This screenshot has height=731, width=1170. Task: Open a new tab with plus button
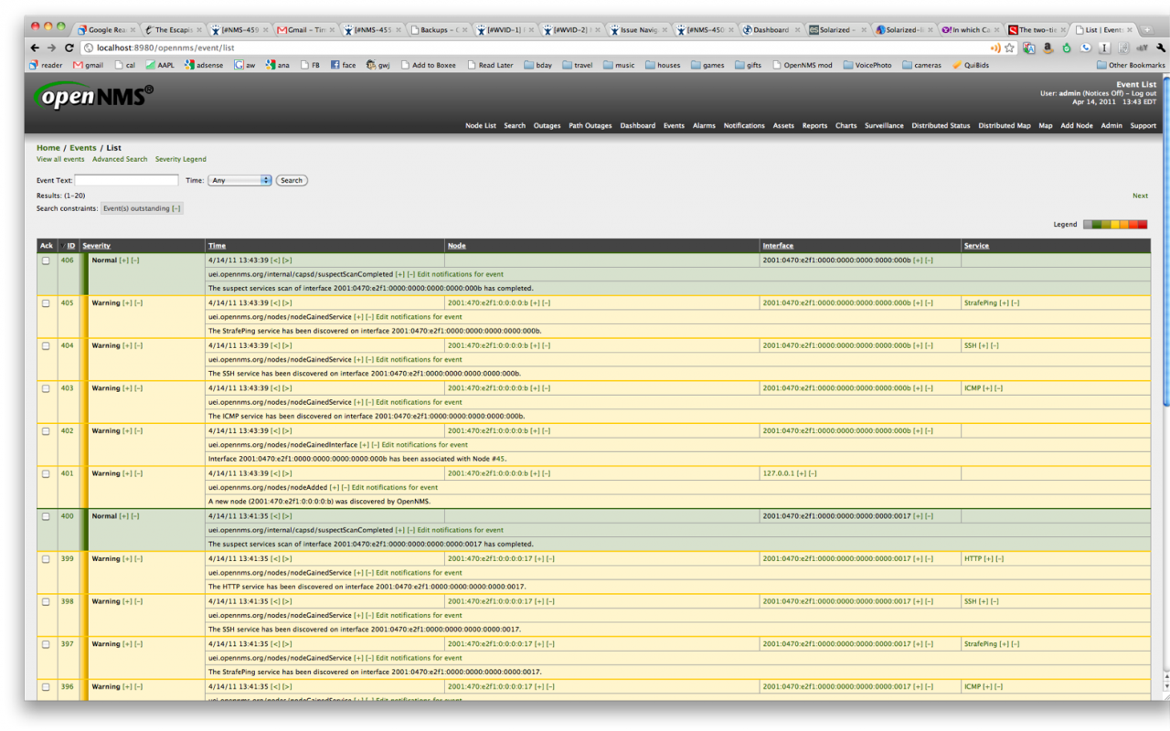point(1148,29)
